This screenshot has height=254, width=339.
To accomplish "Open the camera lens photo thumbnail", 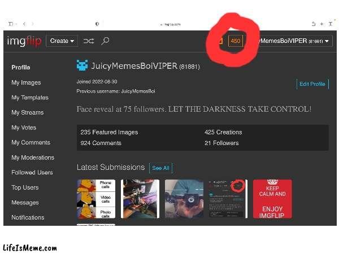I will (184, 199).
